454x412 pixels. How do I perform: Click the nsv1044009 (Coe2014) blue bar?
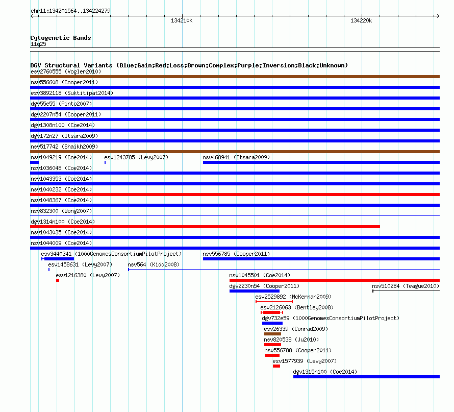click(x=235, y=248)
